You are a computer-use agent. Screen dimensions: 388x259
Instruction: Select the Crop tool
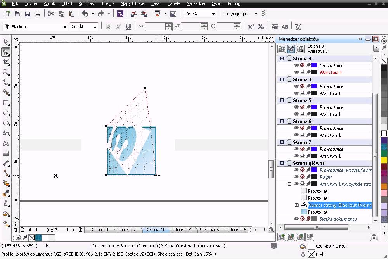click(x=6, y=62)
